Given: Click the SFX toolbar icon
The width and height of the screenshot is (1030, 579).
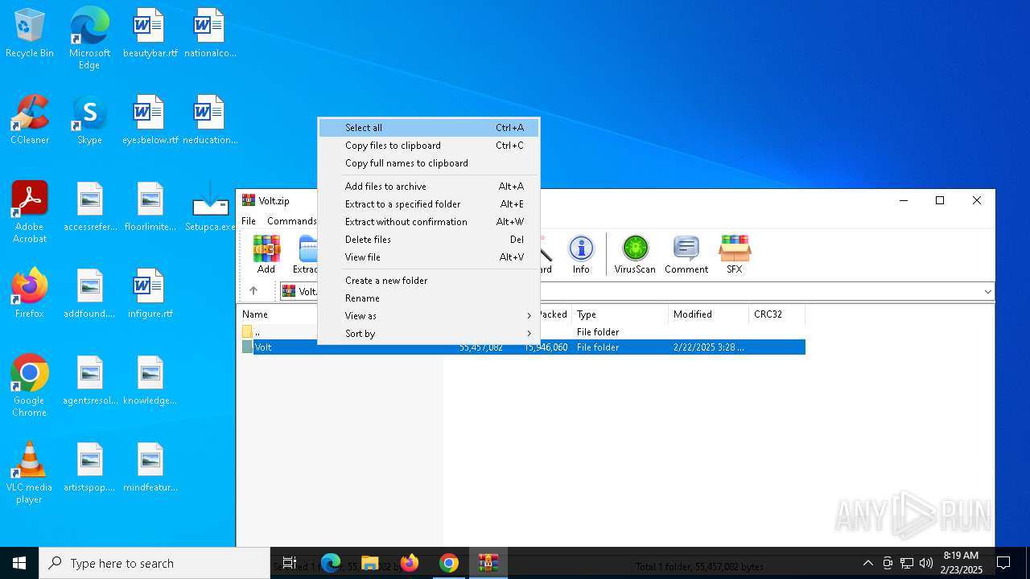Looking at the screenshot, I should [735, 254].
